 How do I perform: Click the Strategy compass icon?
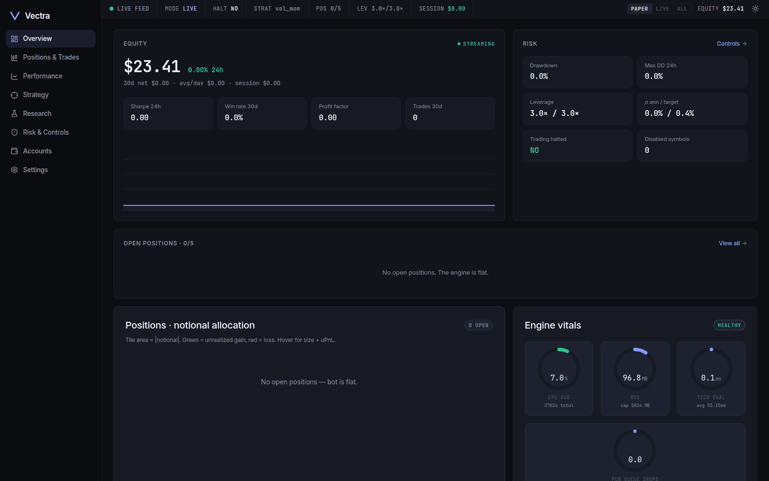[14, 95]
